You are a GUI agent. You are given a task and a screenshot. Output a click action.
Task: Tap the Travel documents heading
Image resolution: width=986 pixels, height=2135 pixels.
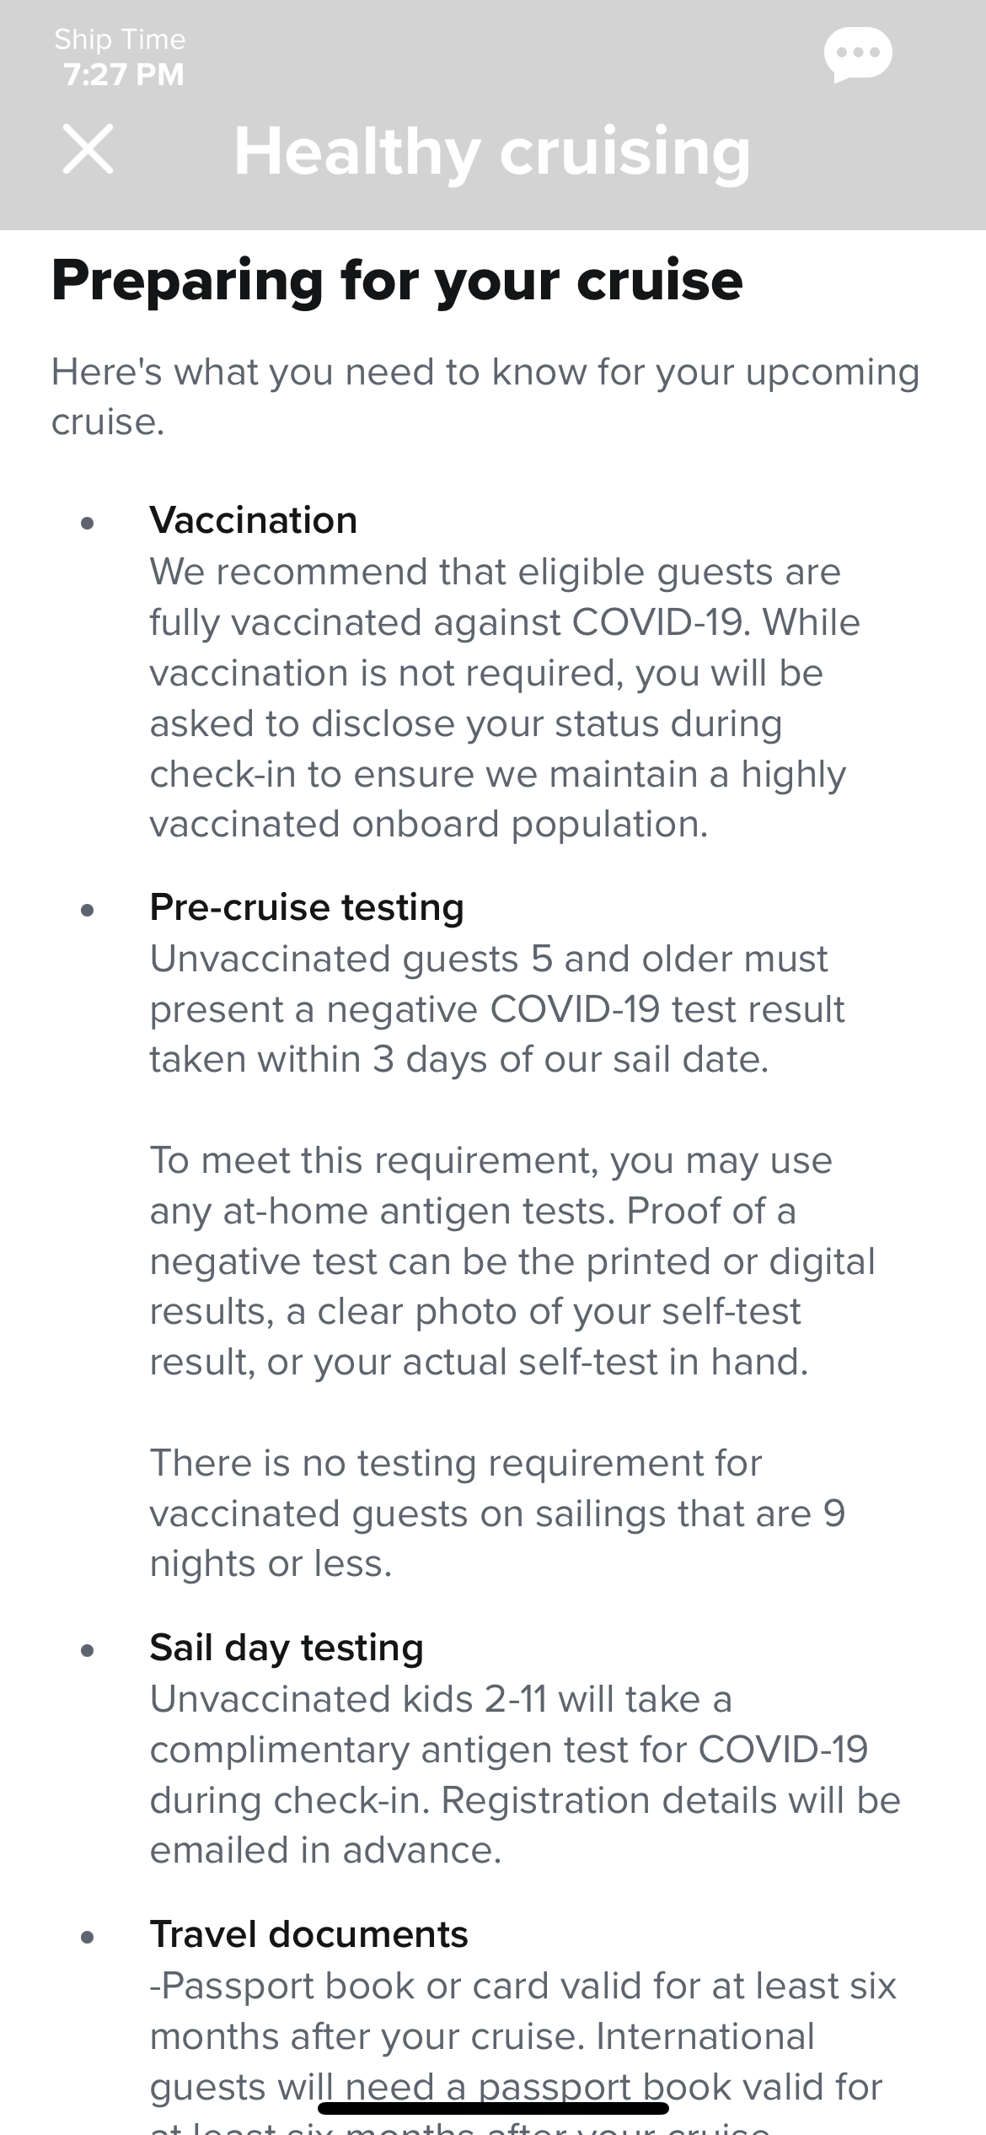[308, 1934]
